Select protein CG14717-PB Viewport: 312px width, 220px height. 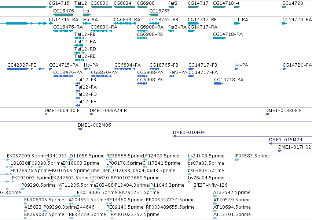(202, 65)
